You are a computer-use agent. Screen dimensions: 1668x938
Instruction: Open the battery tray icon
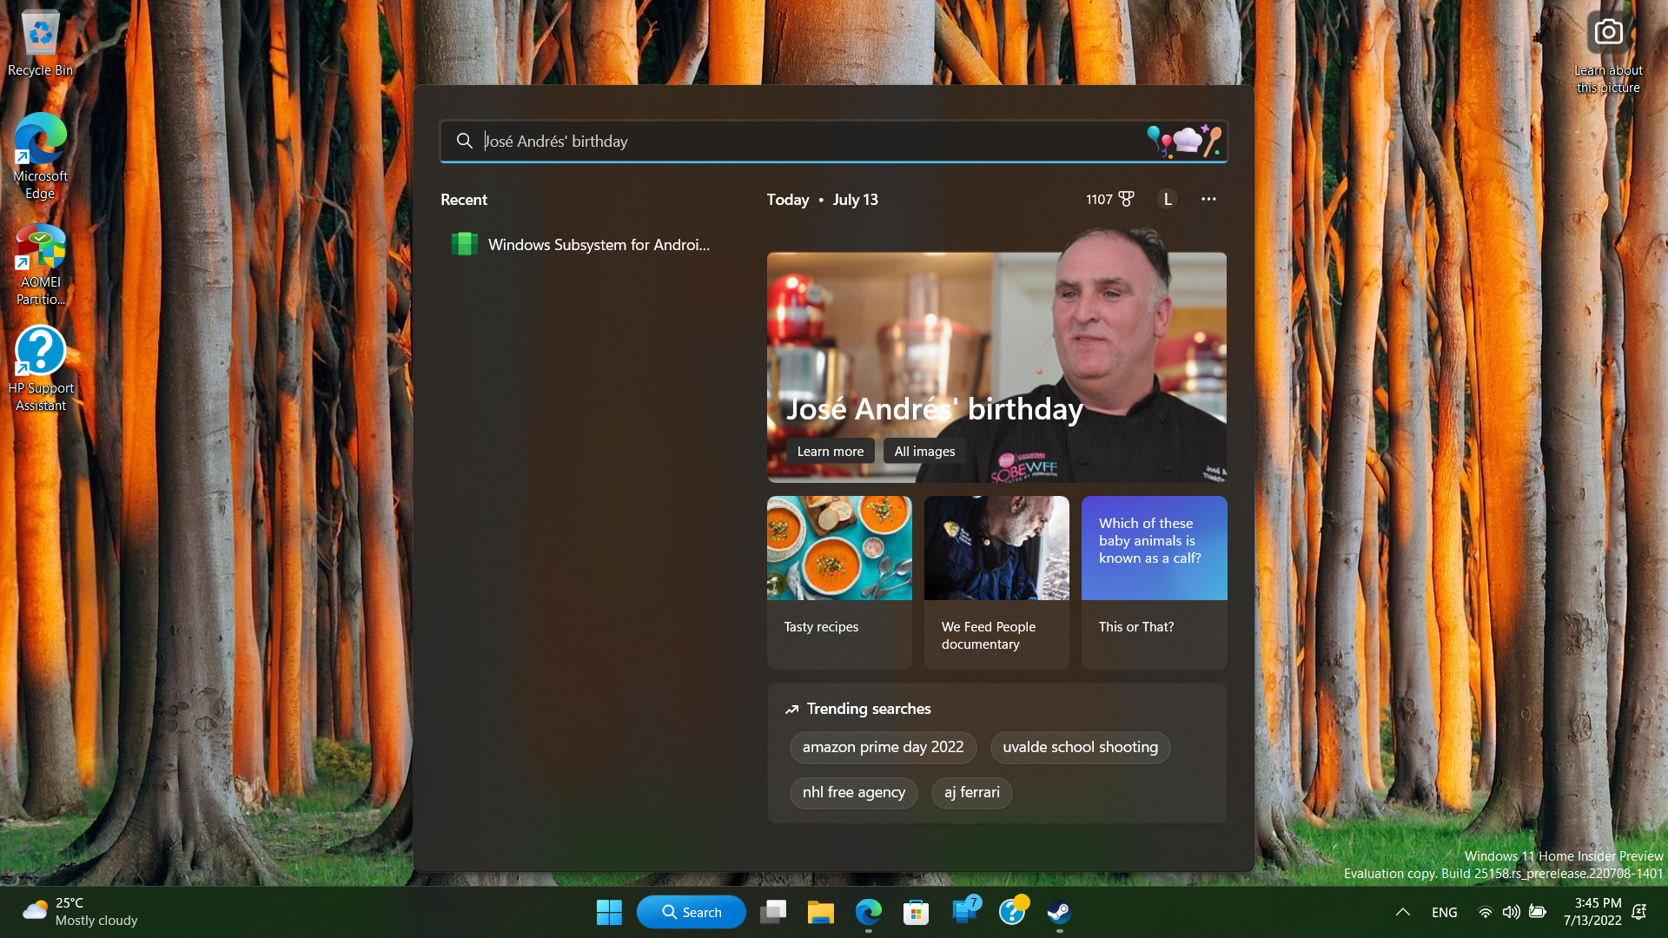point(1538,912)
